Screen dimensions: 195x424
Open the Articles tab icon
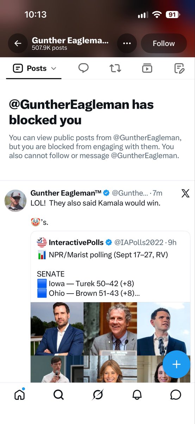point(180,68)
